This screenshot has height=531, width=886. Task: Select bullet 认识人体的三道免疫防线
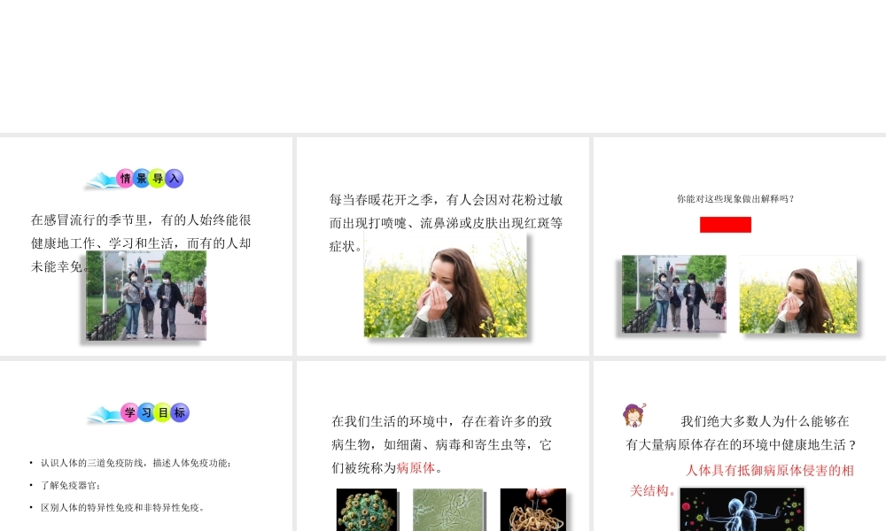(136, 463)
